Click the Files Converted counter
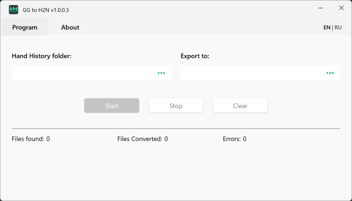Viewport: 352px width, 201px height. [x=142, y=139]
